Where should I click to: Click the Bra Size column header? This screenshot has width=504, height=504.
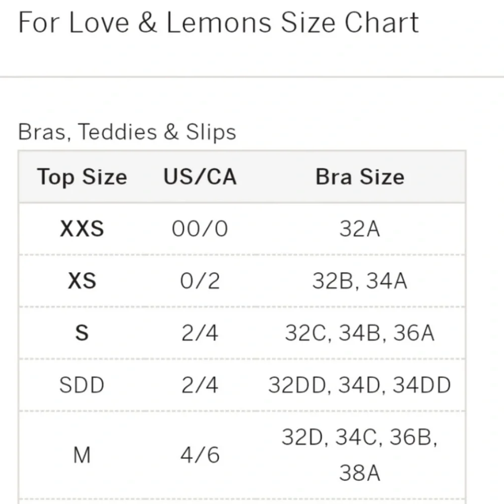(x=360, y=177)
